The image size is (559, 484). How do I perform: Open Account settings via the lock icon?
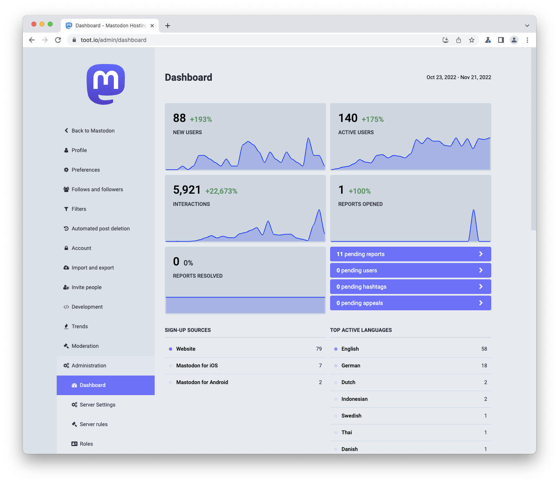[x=66, y=248]
